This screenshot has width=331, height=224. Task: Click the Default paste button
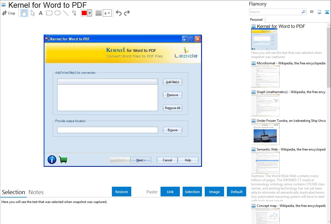click(237, 192)
